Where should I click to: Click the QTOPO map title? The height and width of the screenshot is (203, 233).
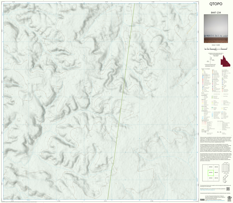[216, 4]
